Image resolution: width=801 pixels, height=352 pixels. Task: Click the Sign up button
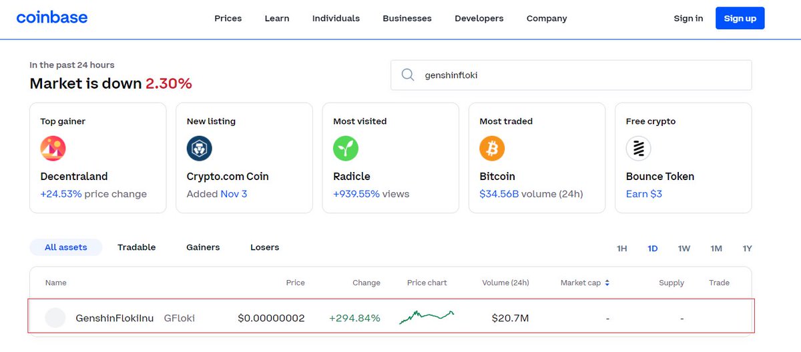[740, 18]
